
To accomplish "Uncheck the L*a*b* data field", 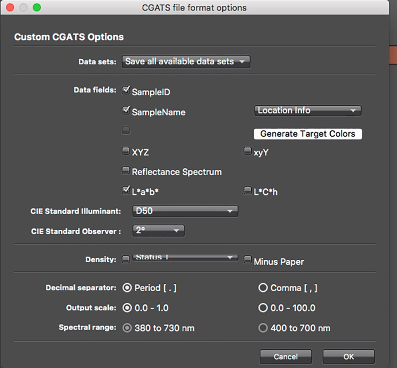I will pos(126,191).
